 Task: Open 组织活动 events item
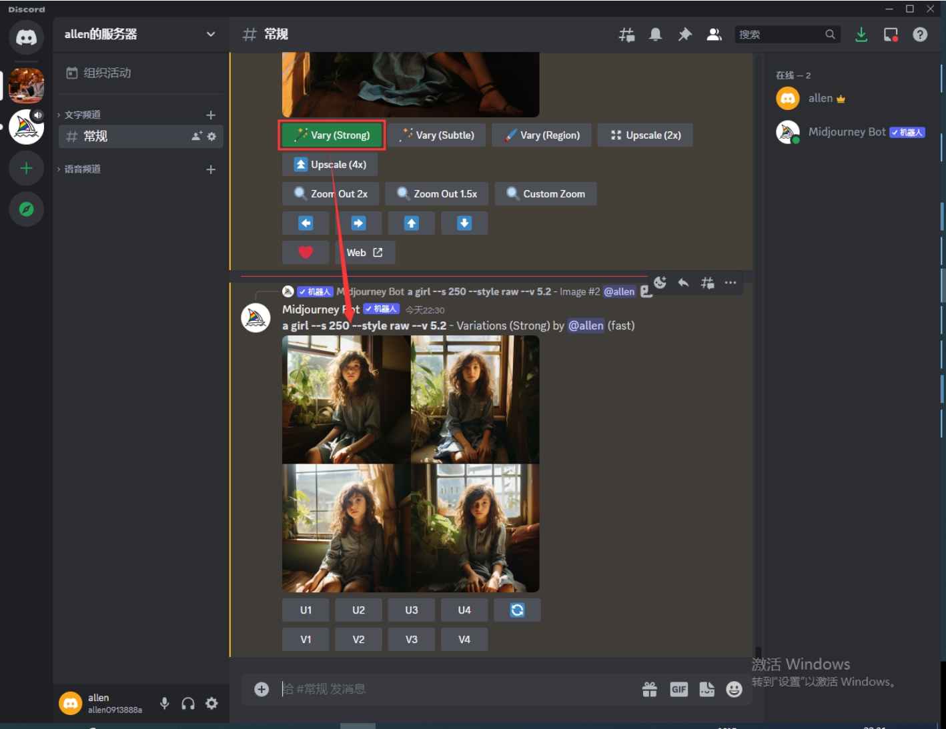click(107, 73)
